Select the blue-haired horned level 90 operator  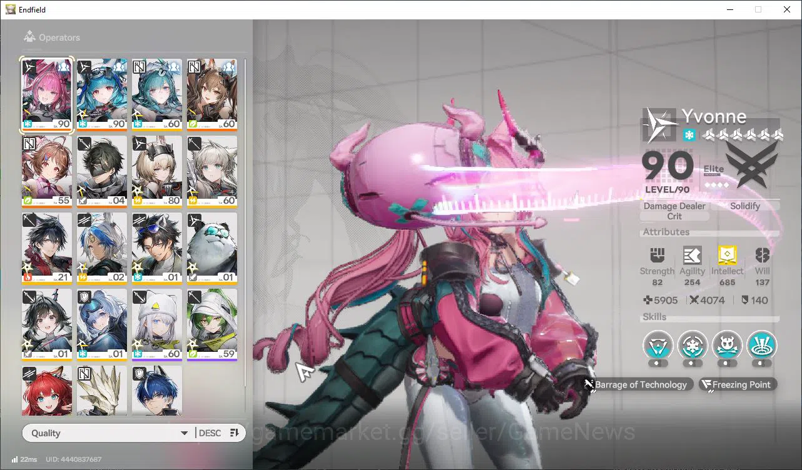102,95
